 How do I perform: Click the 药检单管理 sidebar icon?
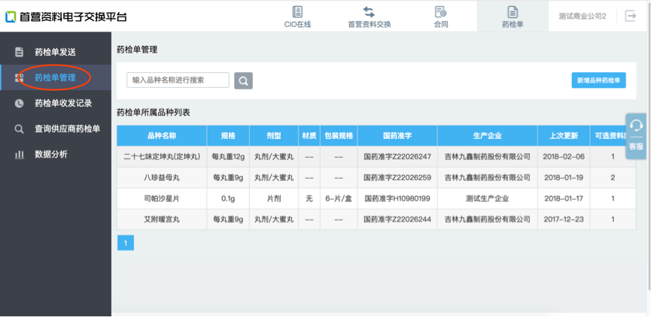19,77
